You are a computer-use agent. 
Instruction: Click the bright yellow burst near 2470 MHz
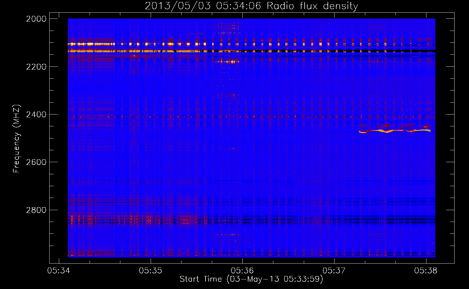pyautogui.click(x=395, y=131)
